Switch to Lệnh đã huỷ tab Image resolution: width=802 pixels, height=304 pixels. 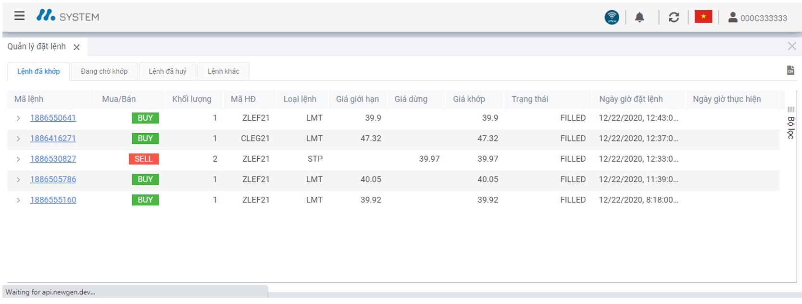click(x=167, y=71)
